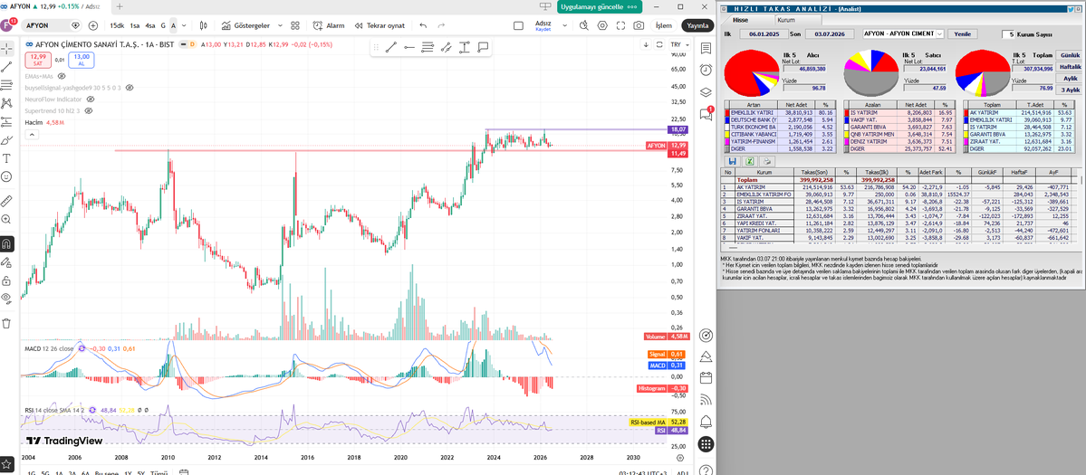Switch to the Hisse tab in Takas window
This screenshot has height=475, width=1086.
(740, 21)
